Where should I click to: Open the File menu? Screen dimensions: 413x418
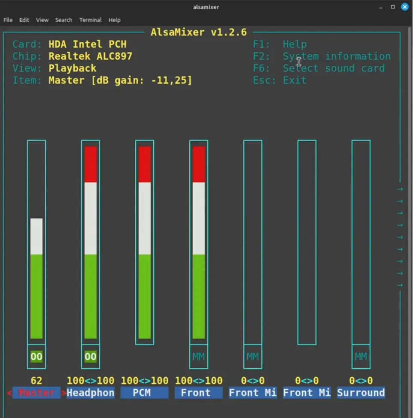8,20
